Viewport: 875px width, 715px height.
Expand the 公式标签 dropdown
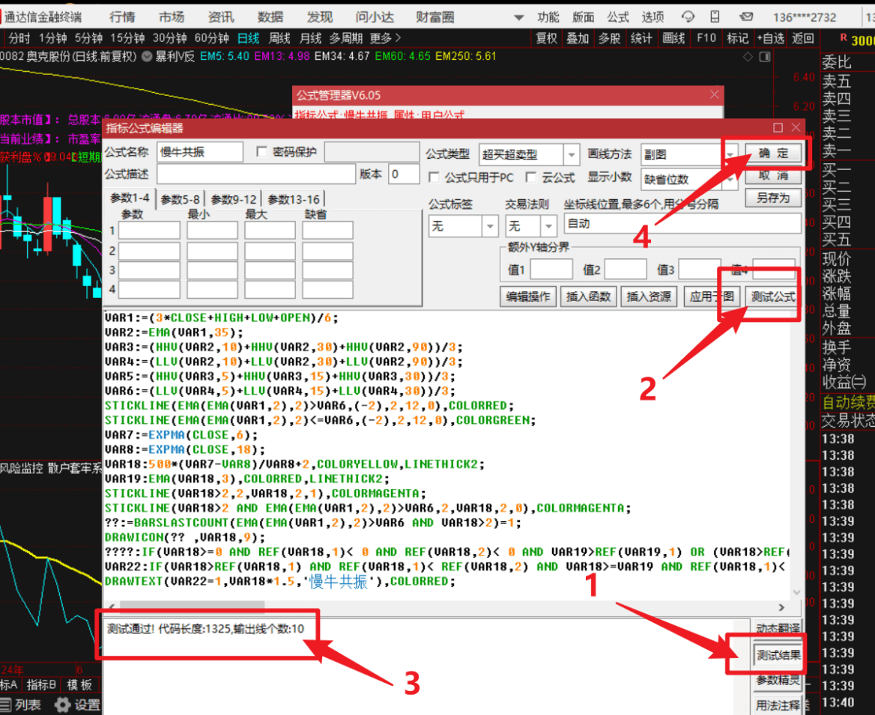click(490, 226)
